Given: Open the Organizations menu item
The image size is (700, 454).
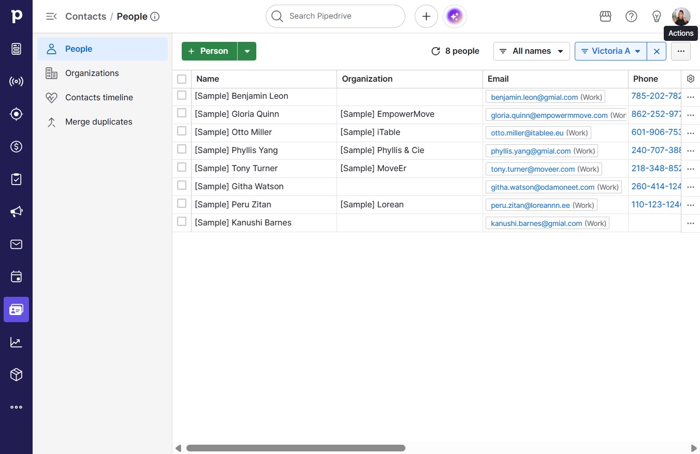Looking at the screenshot, I should pyautogui.click(x=103, y=73).
